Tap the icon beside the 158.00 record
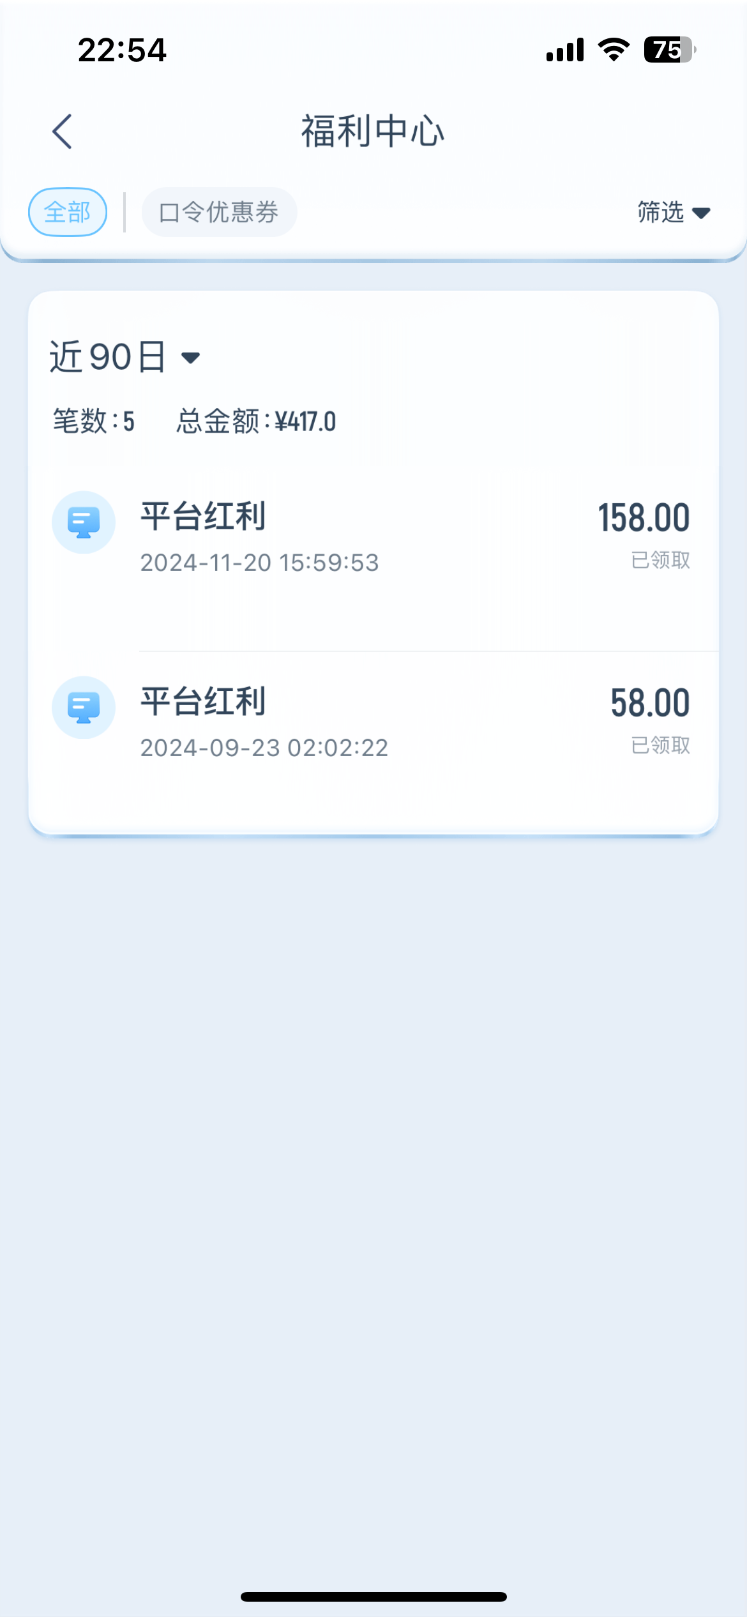Screen dimensions: 747x1617 click(84, 522)
